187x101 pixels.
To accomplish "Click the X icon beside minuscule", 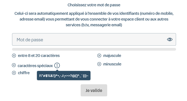I will point(99,64).
